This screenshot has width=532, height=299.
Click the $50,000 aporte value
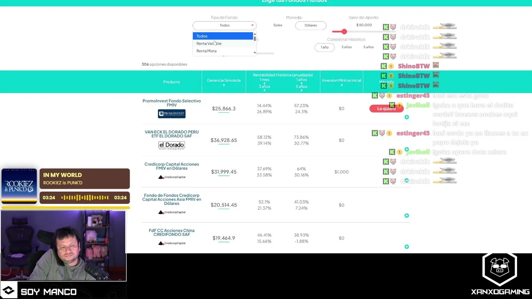364,25
